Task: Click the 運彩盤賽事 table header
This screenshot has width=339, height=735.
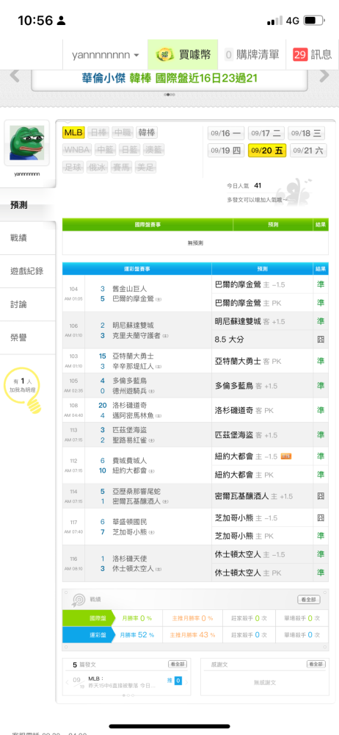Action: 136,269
